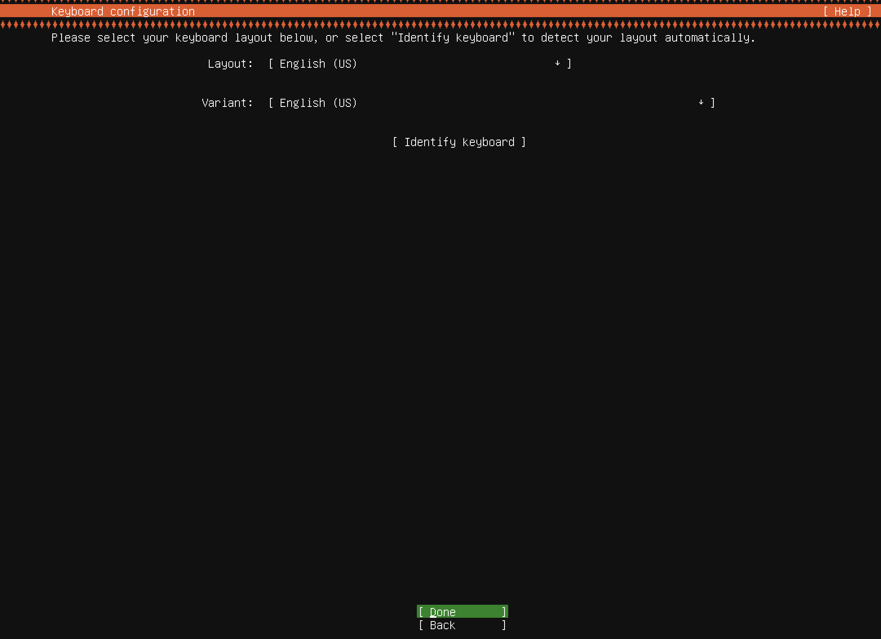Open the Variant dropdown showing English (US)
This screenshot has height=639, width=881.
pos(318,103)
